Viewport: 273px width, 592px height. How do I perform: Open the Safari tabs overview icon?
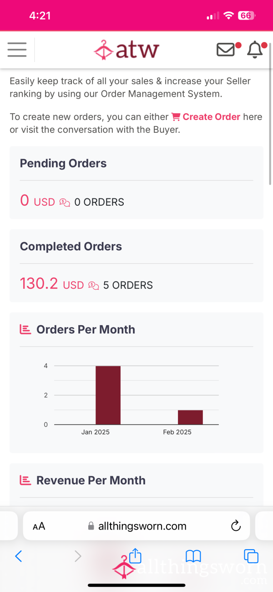tap(251, 556)
